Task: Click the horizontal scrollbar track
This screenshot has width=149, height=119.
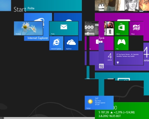Action: pos(49,118)
